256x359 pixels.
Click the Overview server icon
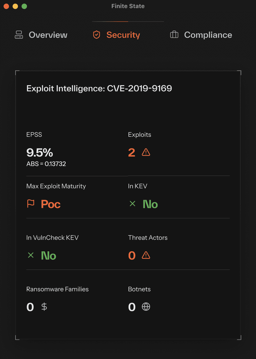click(x=19, y=35)
